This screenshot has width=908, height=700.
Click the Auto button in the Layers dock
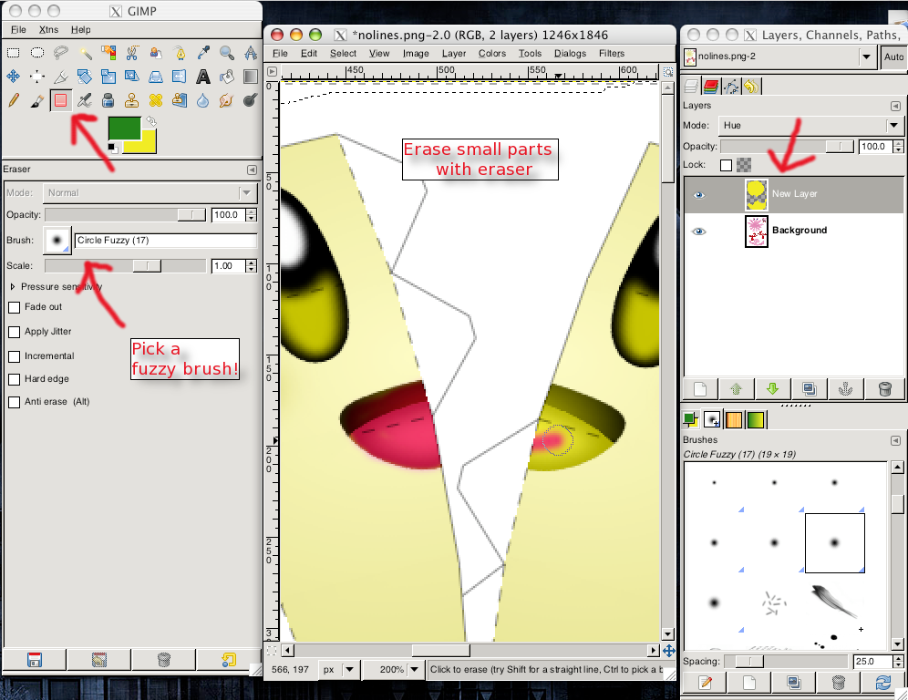coord(893,57)
